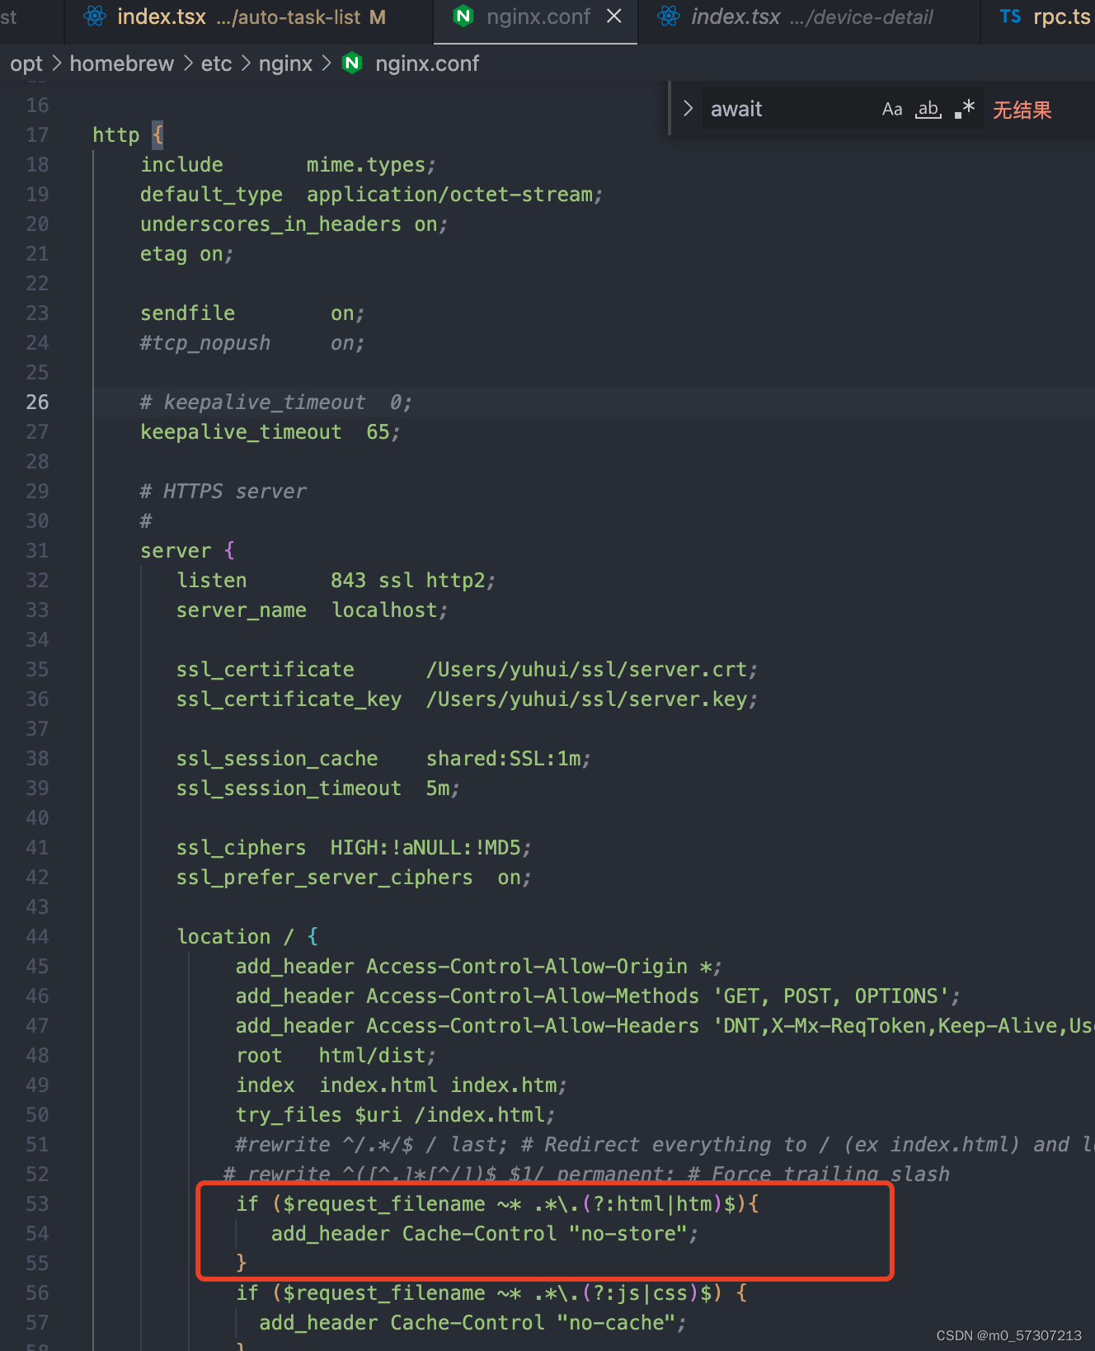The width and height of the screenshot is (1095, 1351).
Task: Click the js|css '$request_filename' if line
Action: click(491, 1293)
